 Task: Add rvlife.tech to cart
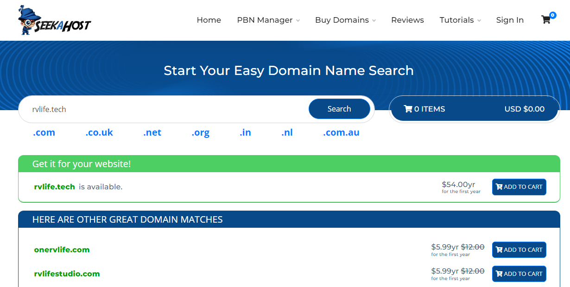coord(519,187)
